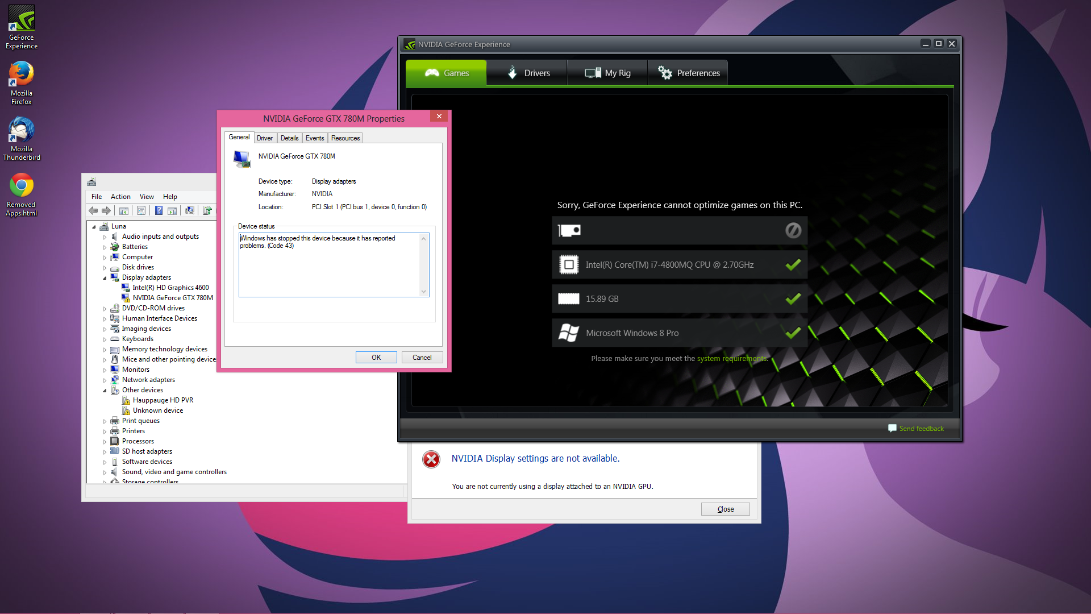Click NVIDIA logo in GeForce Experience title bar
This screenshot has width=1091, height=614.
[409, 44]
